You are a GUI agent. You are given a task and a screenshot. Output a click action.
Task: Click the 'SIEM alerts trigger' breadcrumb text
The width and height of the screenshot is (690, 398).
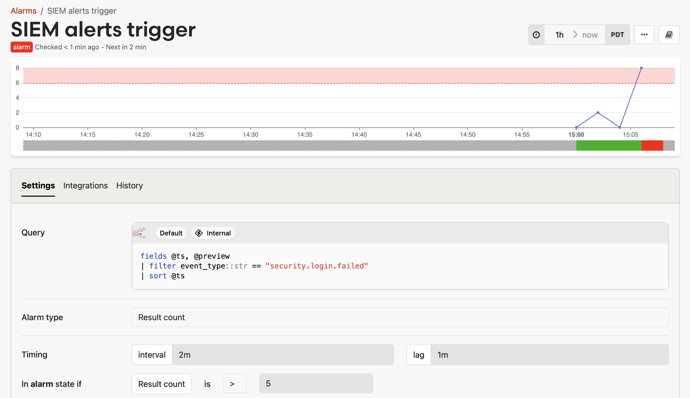point(82,11)
